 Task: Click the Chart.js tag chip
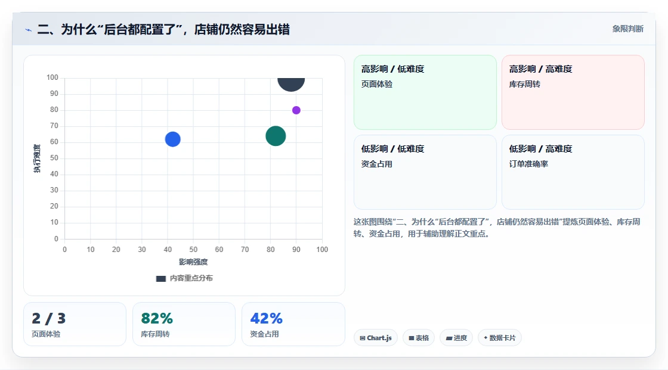[376, 338]
